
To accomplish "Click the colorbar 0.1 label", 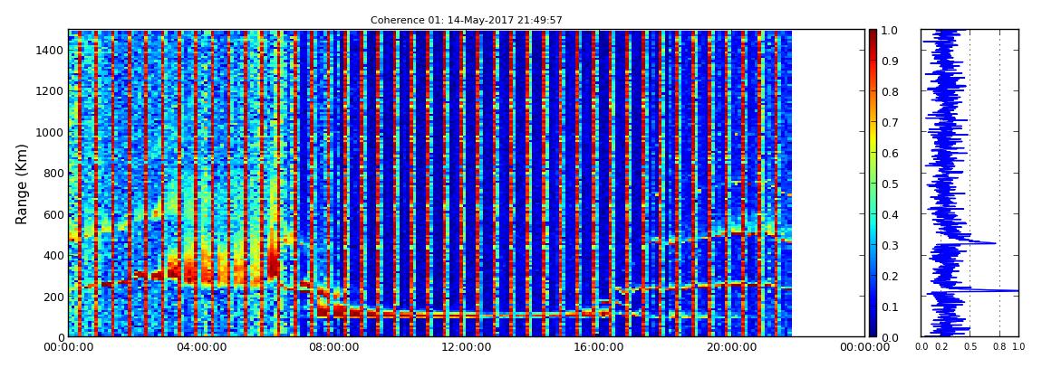I will tap(890, 307).
